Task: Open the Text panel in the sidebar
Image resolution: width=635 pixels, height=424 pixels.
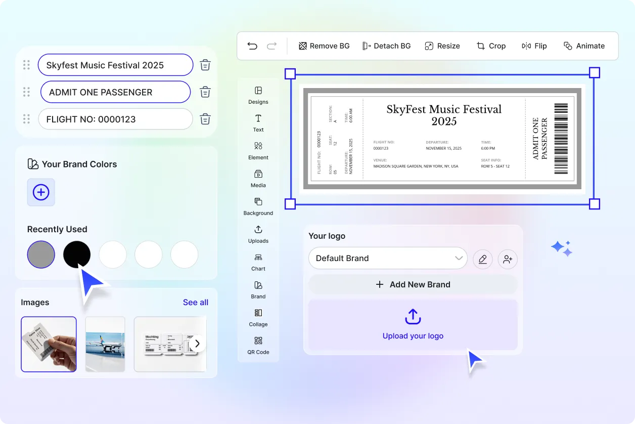Action: [258, 124]
